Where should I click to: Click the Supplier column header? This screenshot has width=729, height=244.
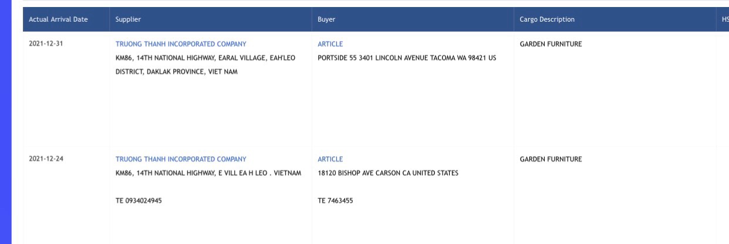pos(128,19)
